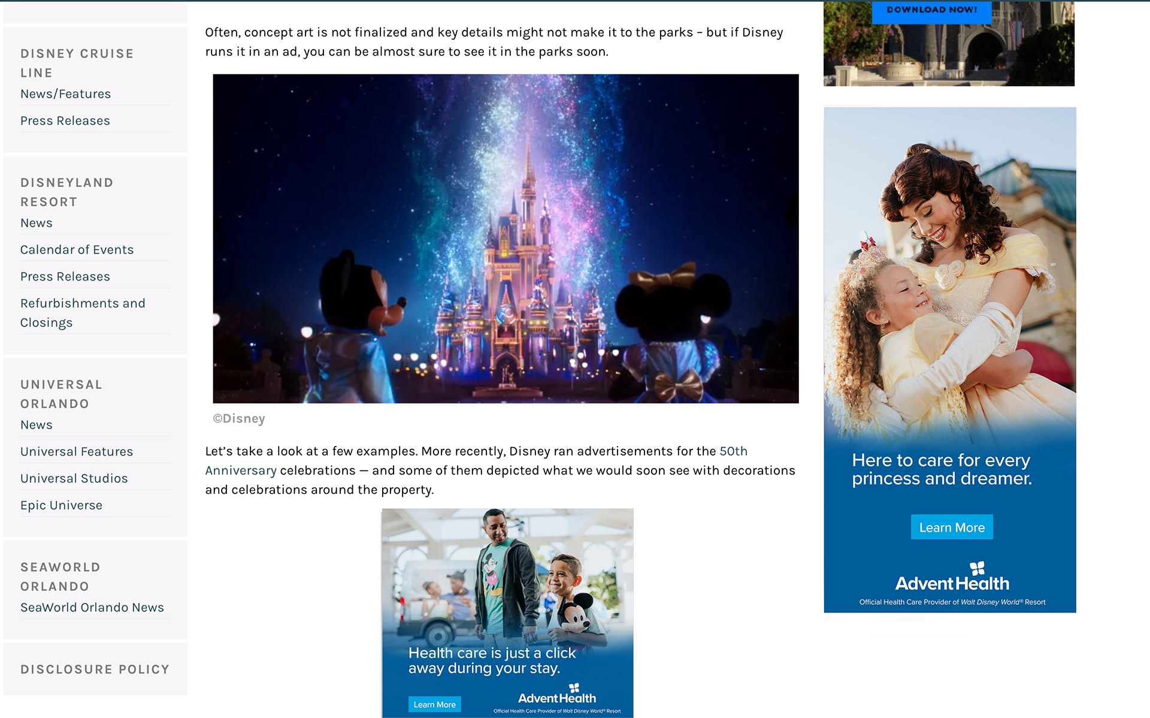The height and width of the screenshot is (718, 1150).
Task: Go to Universal Features page
Action: pos(77,452)
